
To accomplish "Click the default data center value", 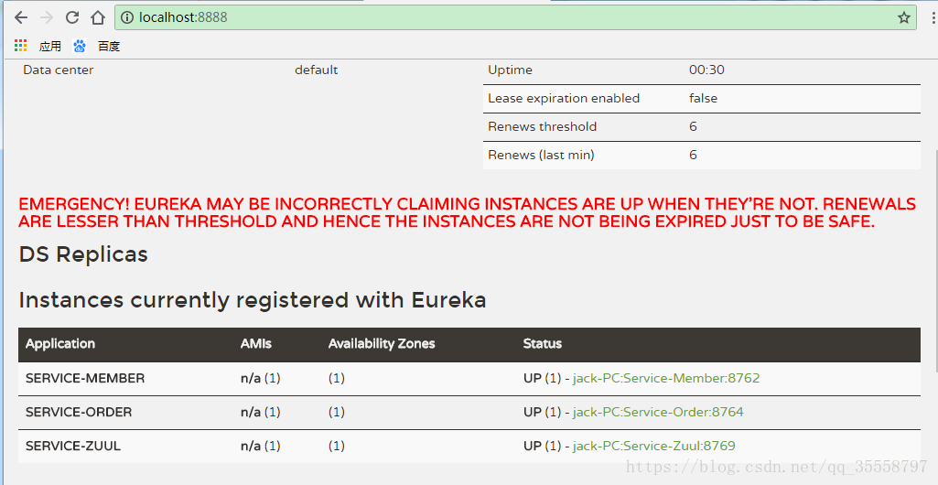I will (x=316, y=70).
